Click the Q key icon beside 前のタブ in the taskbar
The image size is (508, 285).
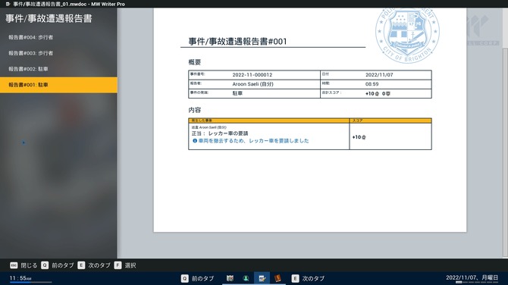185,278
